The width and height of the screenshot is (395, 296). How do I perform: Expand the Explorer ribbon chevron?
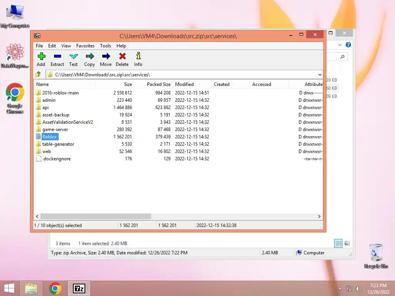340,45
